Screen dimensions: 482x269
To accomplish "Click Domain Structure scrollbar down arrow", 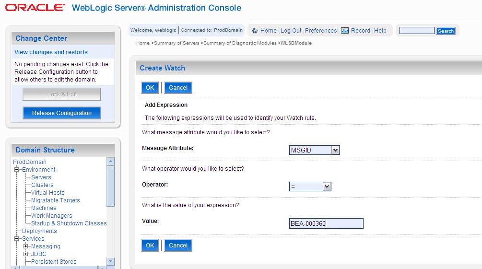I will tap(111, 261).
